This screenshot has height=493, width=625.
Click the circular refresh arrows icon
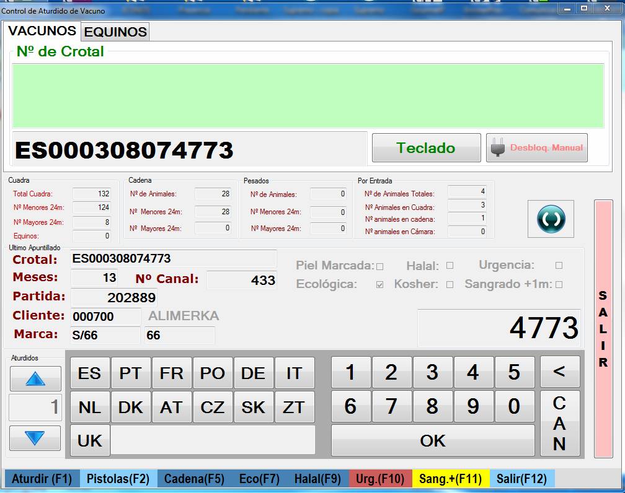[x=551, y=219]
